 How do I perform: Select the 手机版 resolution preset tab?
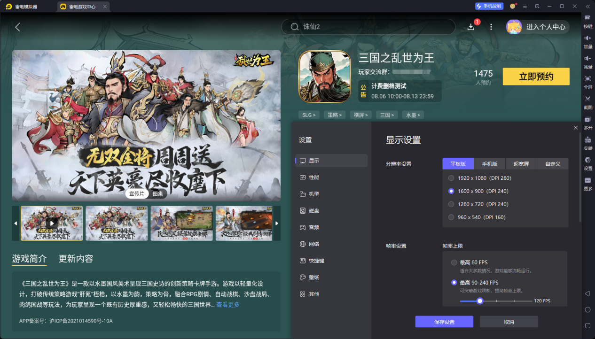coord(489,163)
